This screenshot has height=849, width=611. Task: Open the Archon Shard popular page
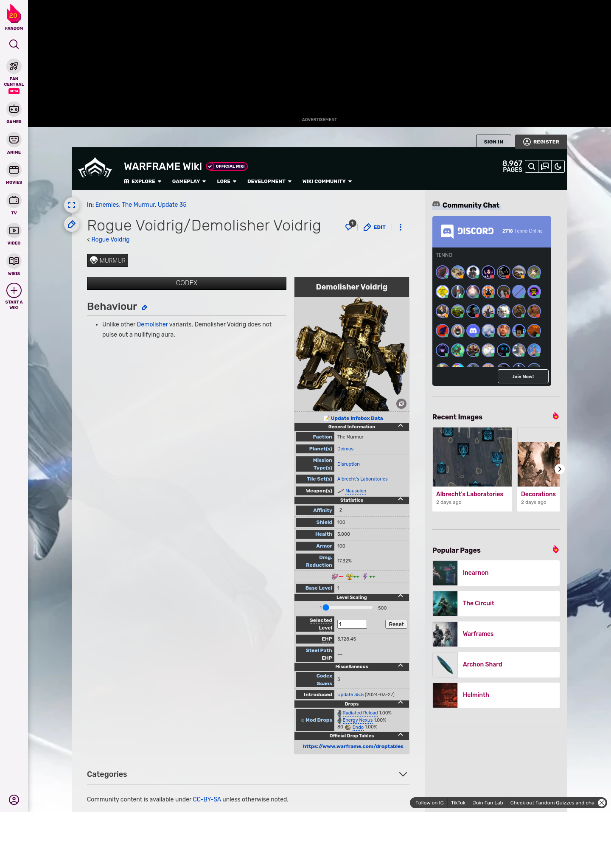pos(496,665)
